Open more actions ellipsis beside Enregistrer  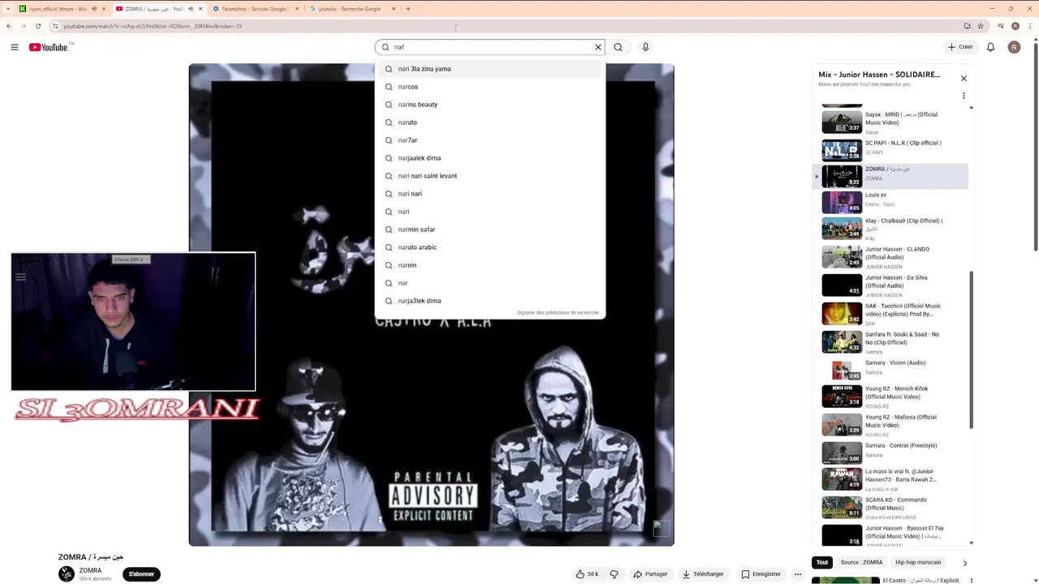click(x=798, y=574)
